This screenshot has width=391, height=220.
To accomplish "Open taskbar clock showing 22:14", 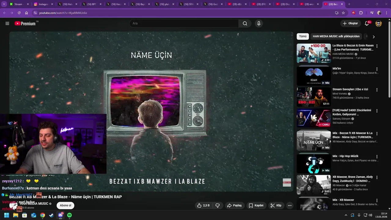I will pos(382,215).
